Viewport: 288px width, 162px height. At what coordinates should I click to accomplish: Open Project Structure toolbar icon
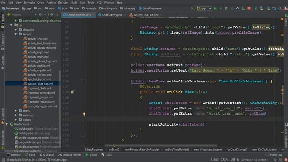click(x=274, y=9)
